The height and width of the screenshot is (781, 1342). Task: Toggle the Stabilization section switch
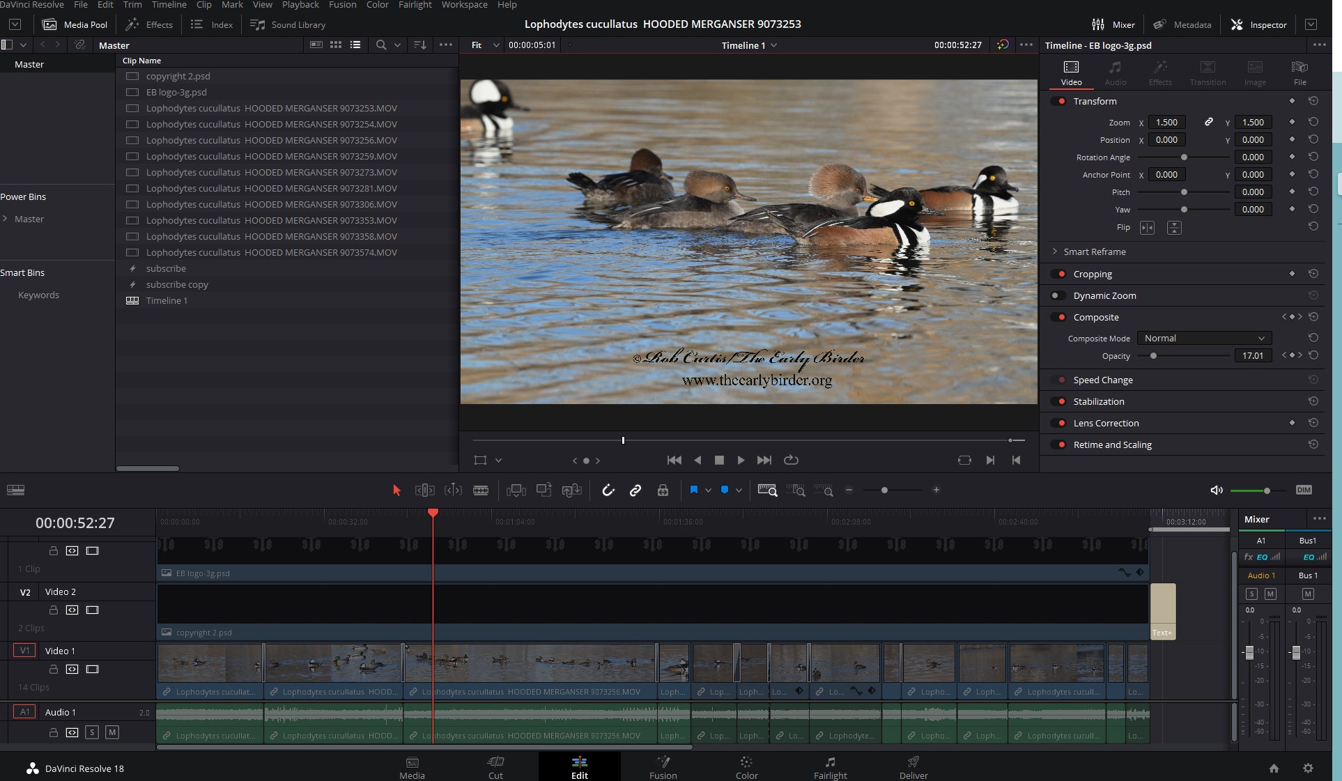click(1059, 401)
